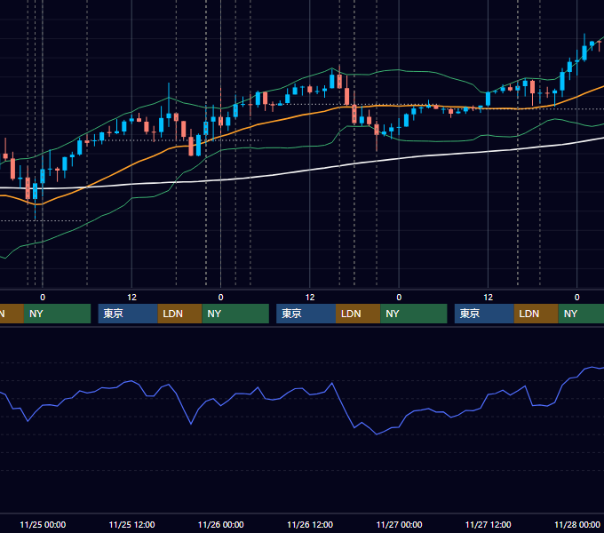This screenshot has width=604, height=533.
Task: Click the 11/27 00:00 date label
Action: click(x=399, y=524)
